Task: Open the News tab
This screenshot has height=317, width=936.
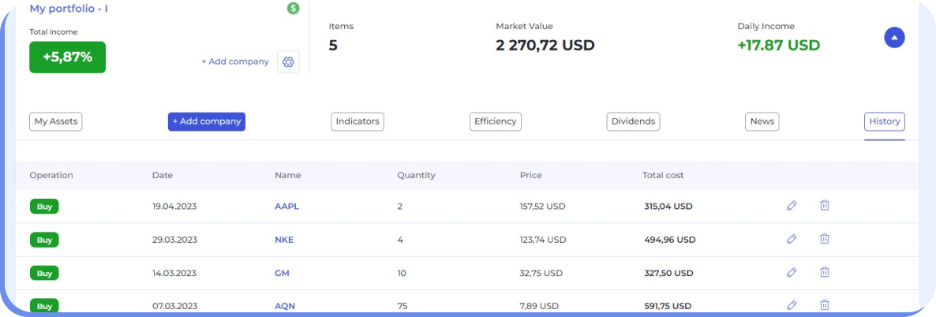Action: tap(762, 121)
